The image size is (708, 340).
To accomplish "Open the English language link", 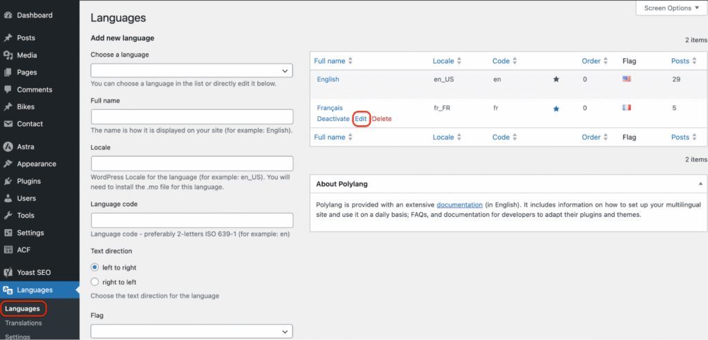I will 328,79.
